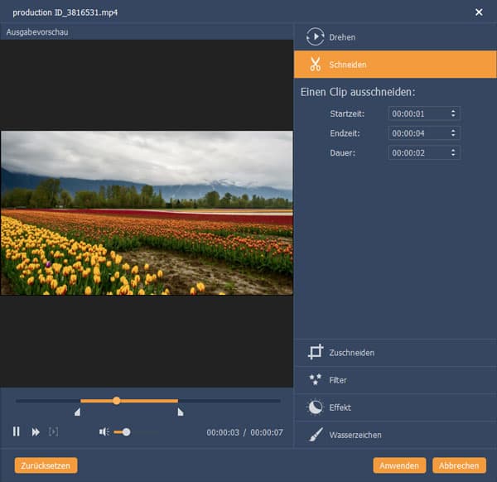Click the Anwenden button
The width and height of the screenshot is (497, 482).
399,465
